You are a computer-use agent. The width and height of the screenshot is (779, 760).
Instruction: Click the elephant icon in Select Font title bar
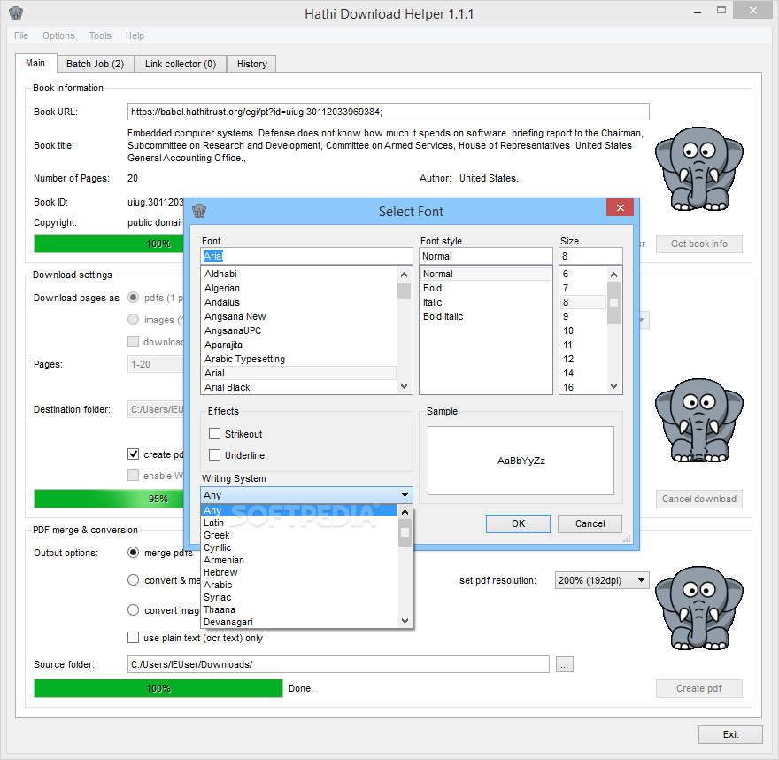(199, 211)
